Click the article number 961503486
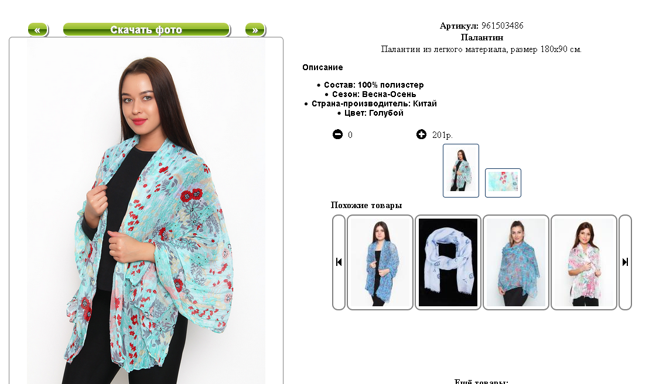 502,26
